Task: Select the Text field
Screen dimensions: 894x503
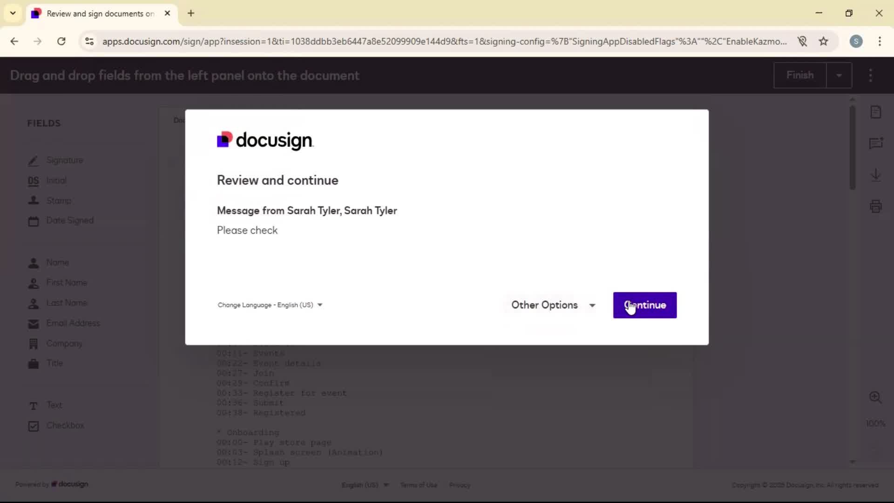Action: tap(45, 406)
